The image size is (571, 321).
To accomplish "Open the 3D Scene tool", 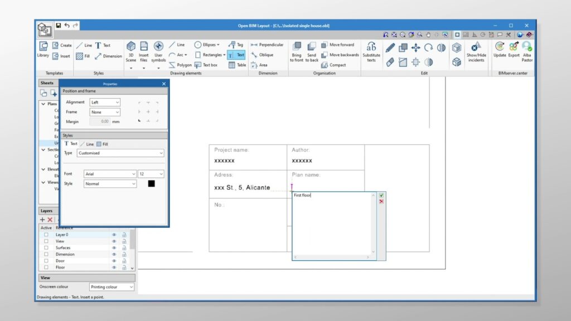I will pos(131,50).
